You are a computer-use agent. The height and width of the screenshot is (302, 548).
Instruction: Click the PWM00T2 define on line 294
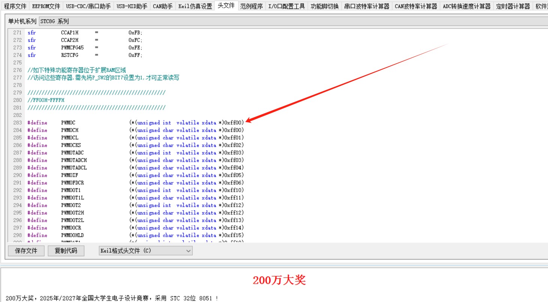71,205
